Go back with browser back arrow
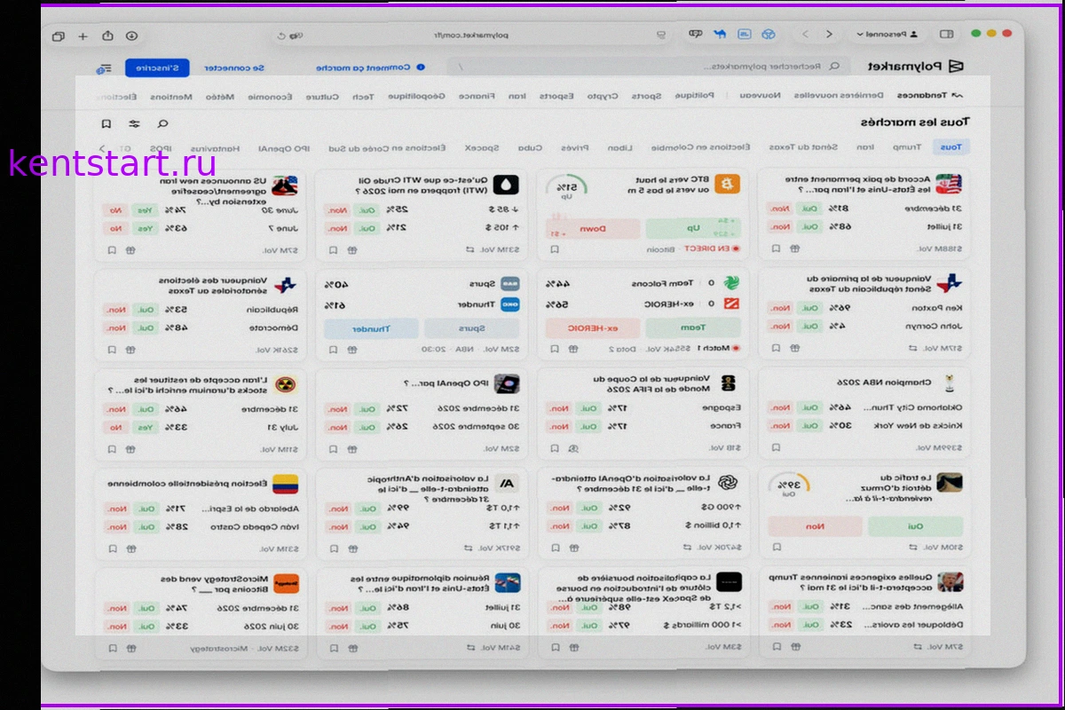The height and width of the screenshot is (710, 1065). 829,35
